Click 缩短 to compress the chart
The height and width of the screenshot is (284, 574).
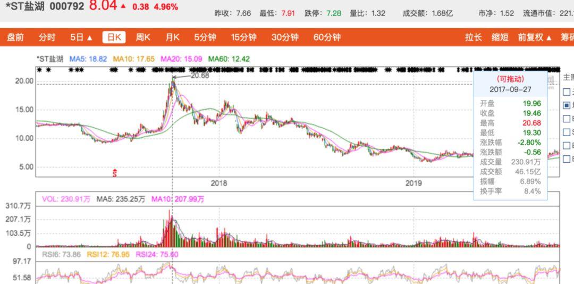coord(500,37)
